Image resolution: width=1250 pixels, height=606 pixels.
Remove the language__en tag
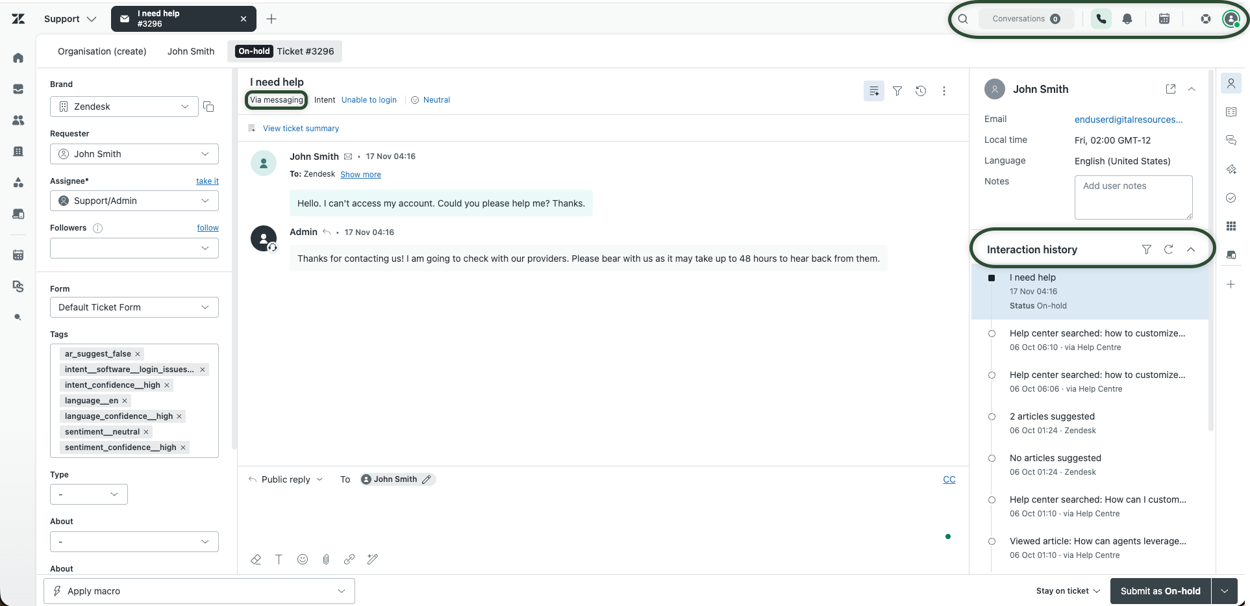tap(124, 401)
